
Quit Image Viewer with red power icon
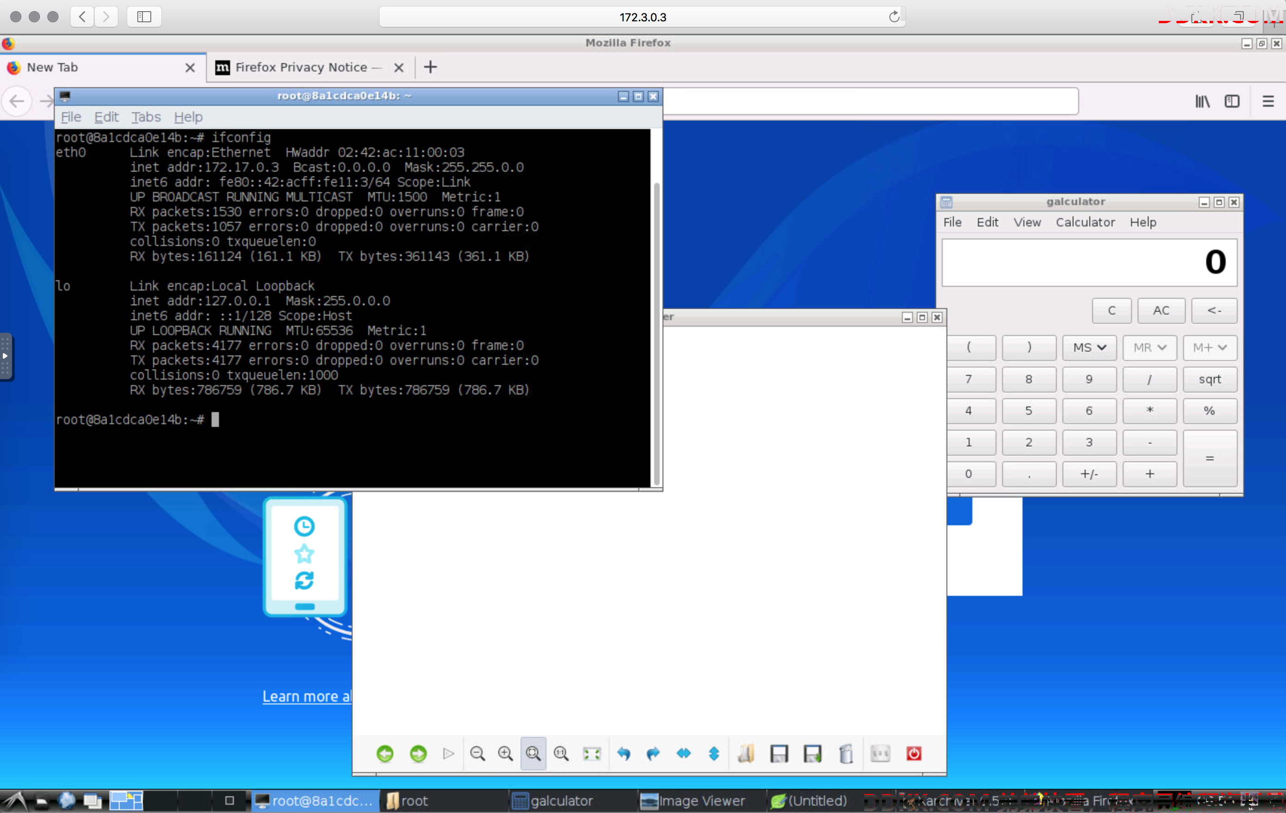coord(914,753)
